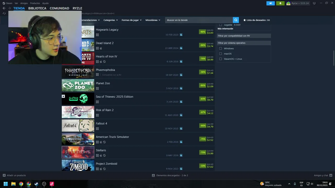The width and height of the screenshot is (335, 188).
Task: Collapse Filtrar por sistema operativo section
Action: point(244,43)
